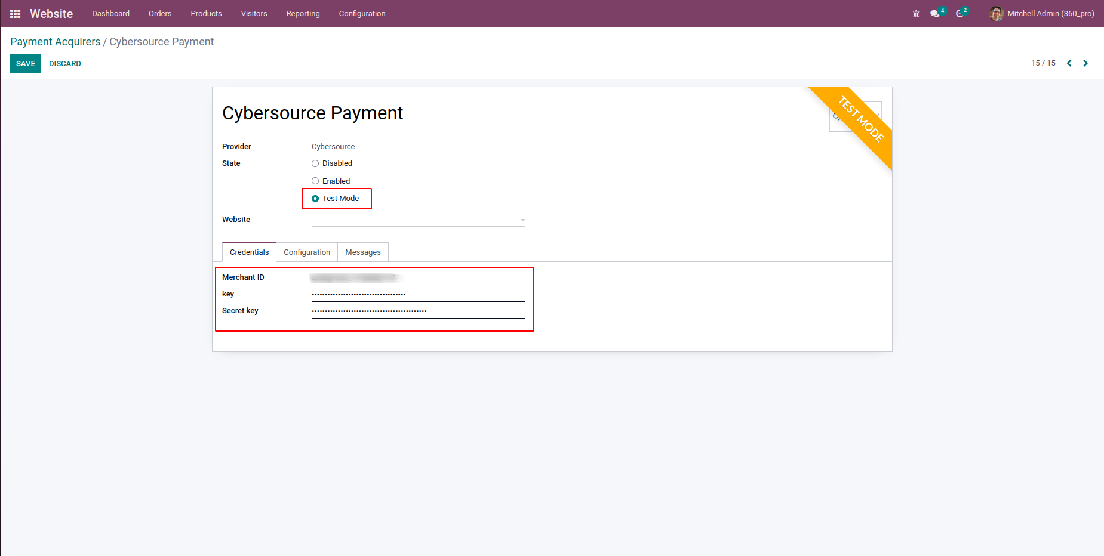Select the Test Mode radio button
Screen dimensions: 1104x556
[315, 199]
